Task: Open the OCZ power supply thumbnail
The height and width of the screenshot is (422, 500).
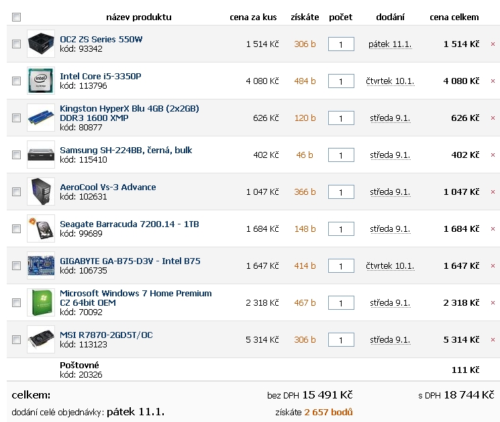Action: [41, 44]
